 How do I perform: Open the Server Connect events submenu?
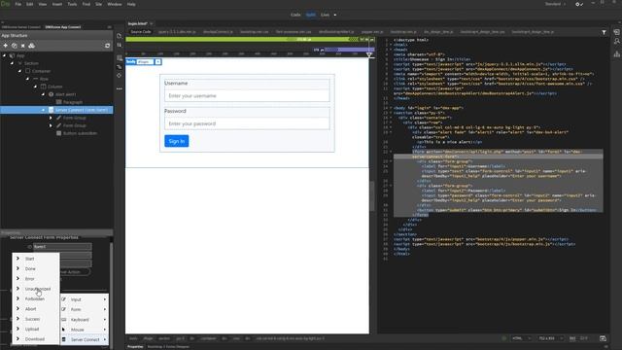pos(85,339)
